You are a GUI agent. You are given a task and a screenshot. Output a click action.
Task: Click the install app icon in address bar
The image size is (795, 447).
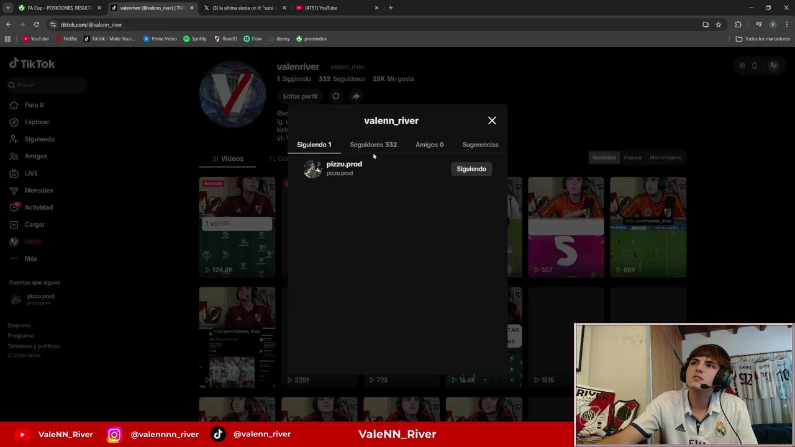point(706,25)
